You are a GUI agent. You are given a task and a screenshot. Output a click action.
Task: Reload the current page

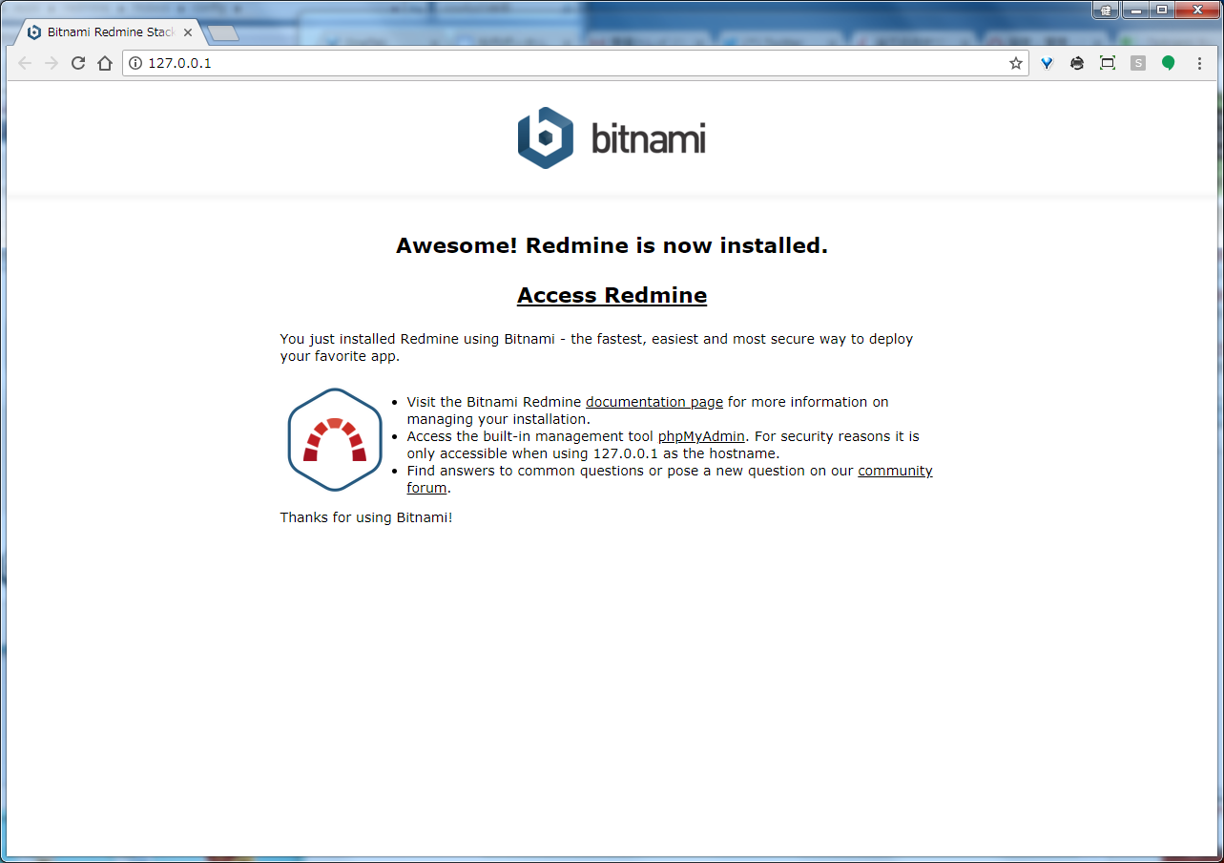point(78,63)
